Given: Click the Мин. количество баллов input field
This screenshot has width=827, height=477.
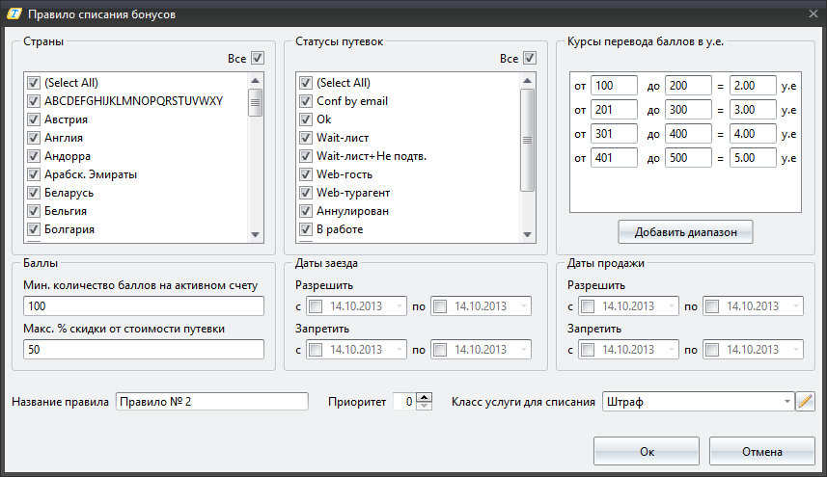Looking at the screenshot, I should [143, 306].
